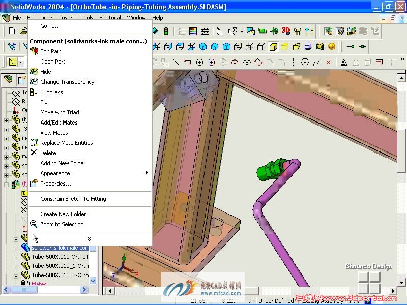Toggle plain Shaded display mode
407x305 pixels.
click(285, 47)
